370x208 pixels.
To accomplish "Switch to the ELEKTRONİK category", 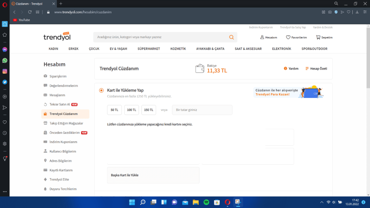I will (281, 49).
